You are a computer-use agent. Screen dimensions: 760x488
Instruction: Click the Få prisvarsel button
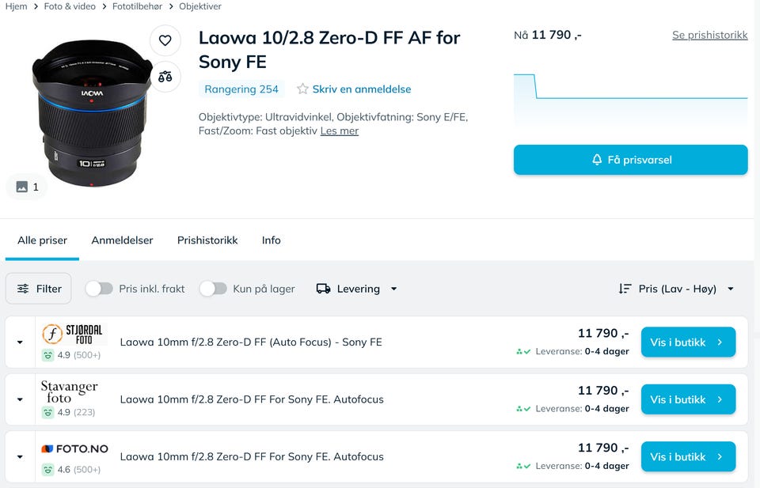630,160
